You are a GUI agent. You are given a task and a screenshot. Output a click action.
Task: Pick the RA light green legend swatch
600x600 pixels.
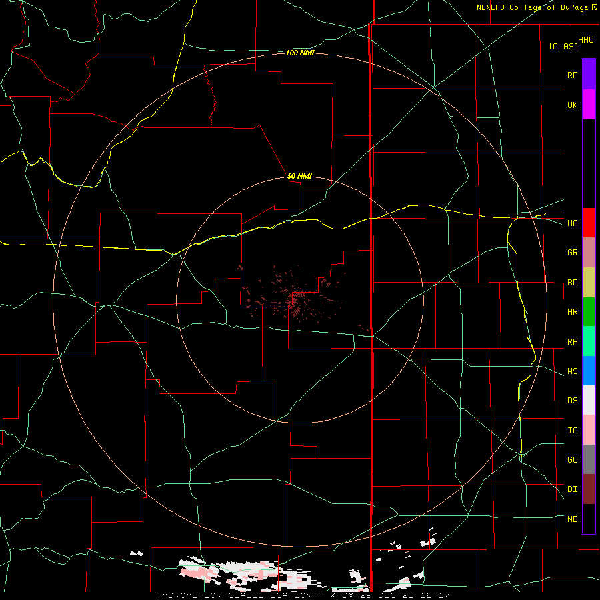click(589, 341)
